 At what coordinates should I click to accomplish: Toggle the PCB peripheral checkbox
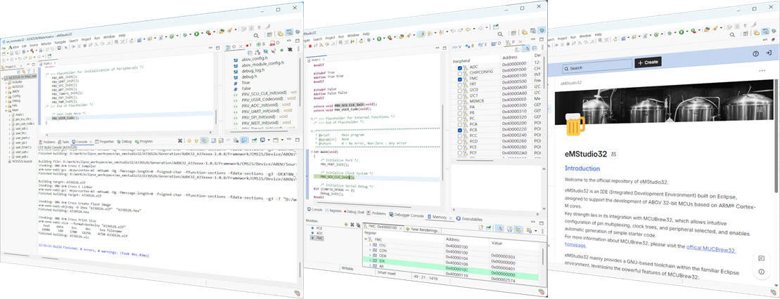point(460,130)
